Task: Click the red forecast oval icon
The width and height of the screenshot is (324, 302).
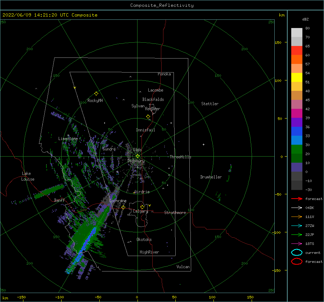Action: tap(297, 261)
